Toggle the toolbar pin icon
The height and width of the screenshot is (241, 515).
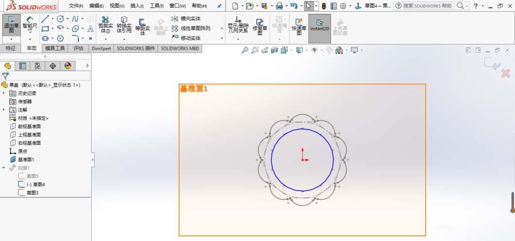click(219, 6)
